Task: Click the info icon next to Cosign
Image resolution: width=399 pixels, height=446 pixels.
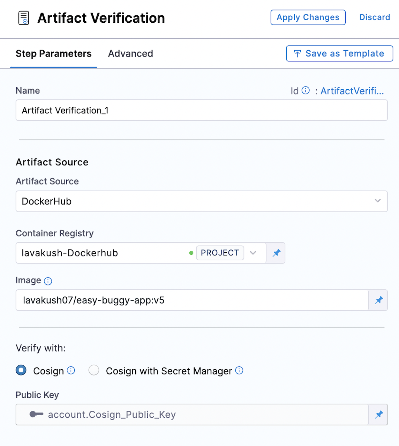Action: 71,370
